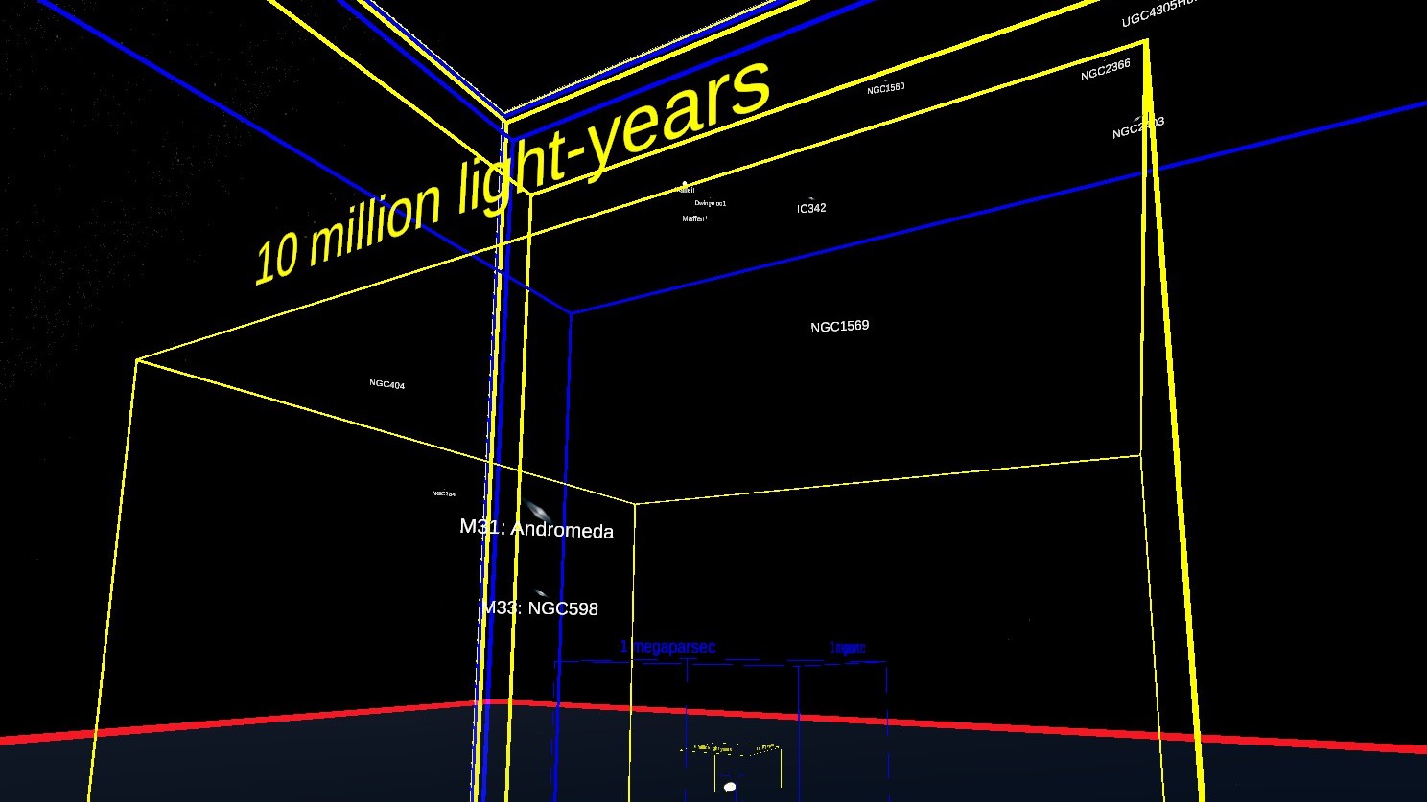Screen dimensions: 1427x802
Task: Click the NGC1569 galaxy label
Action: point(839,327)
